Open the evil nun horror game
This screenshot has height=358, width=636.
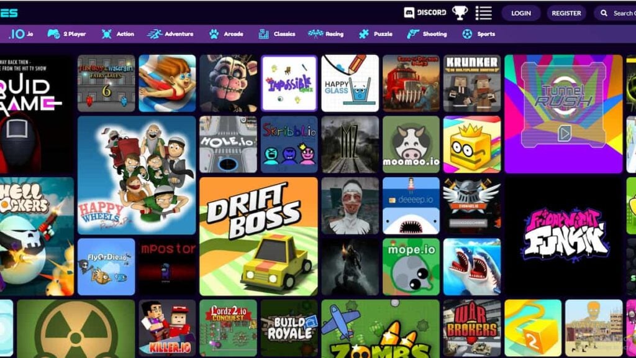point(350,206)
